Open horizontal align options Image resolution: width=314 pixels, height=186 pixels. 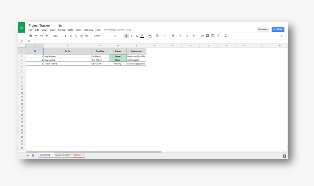coord(173,36)
